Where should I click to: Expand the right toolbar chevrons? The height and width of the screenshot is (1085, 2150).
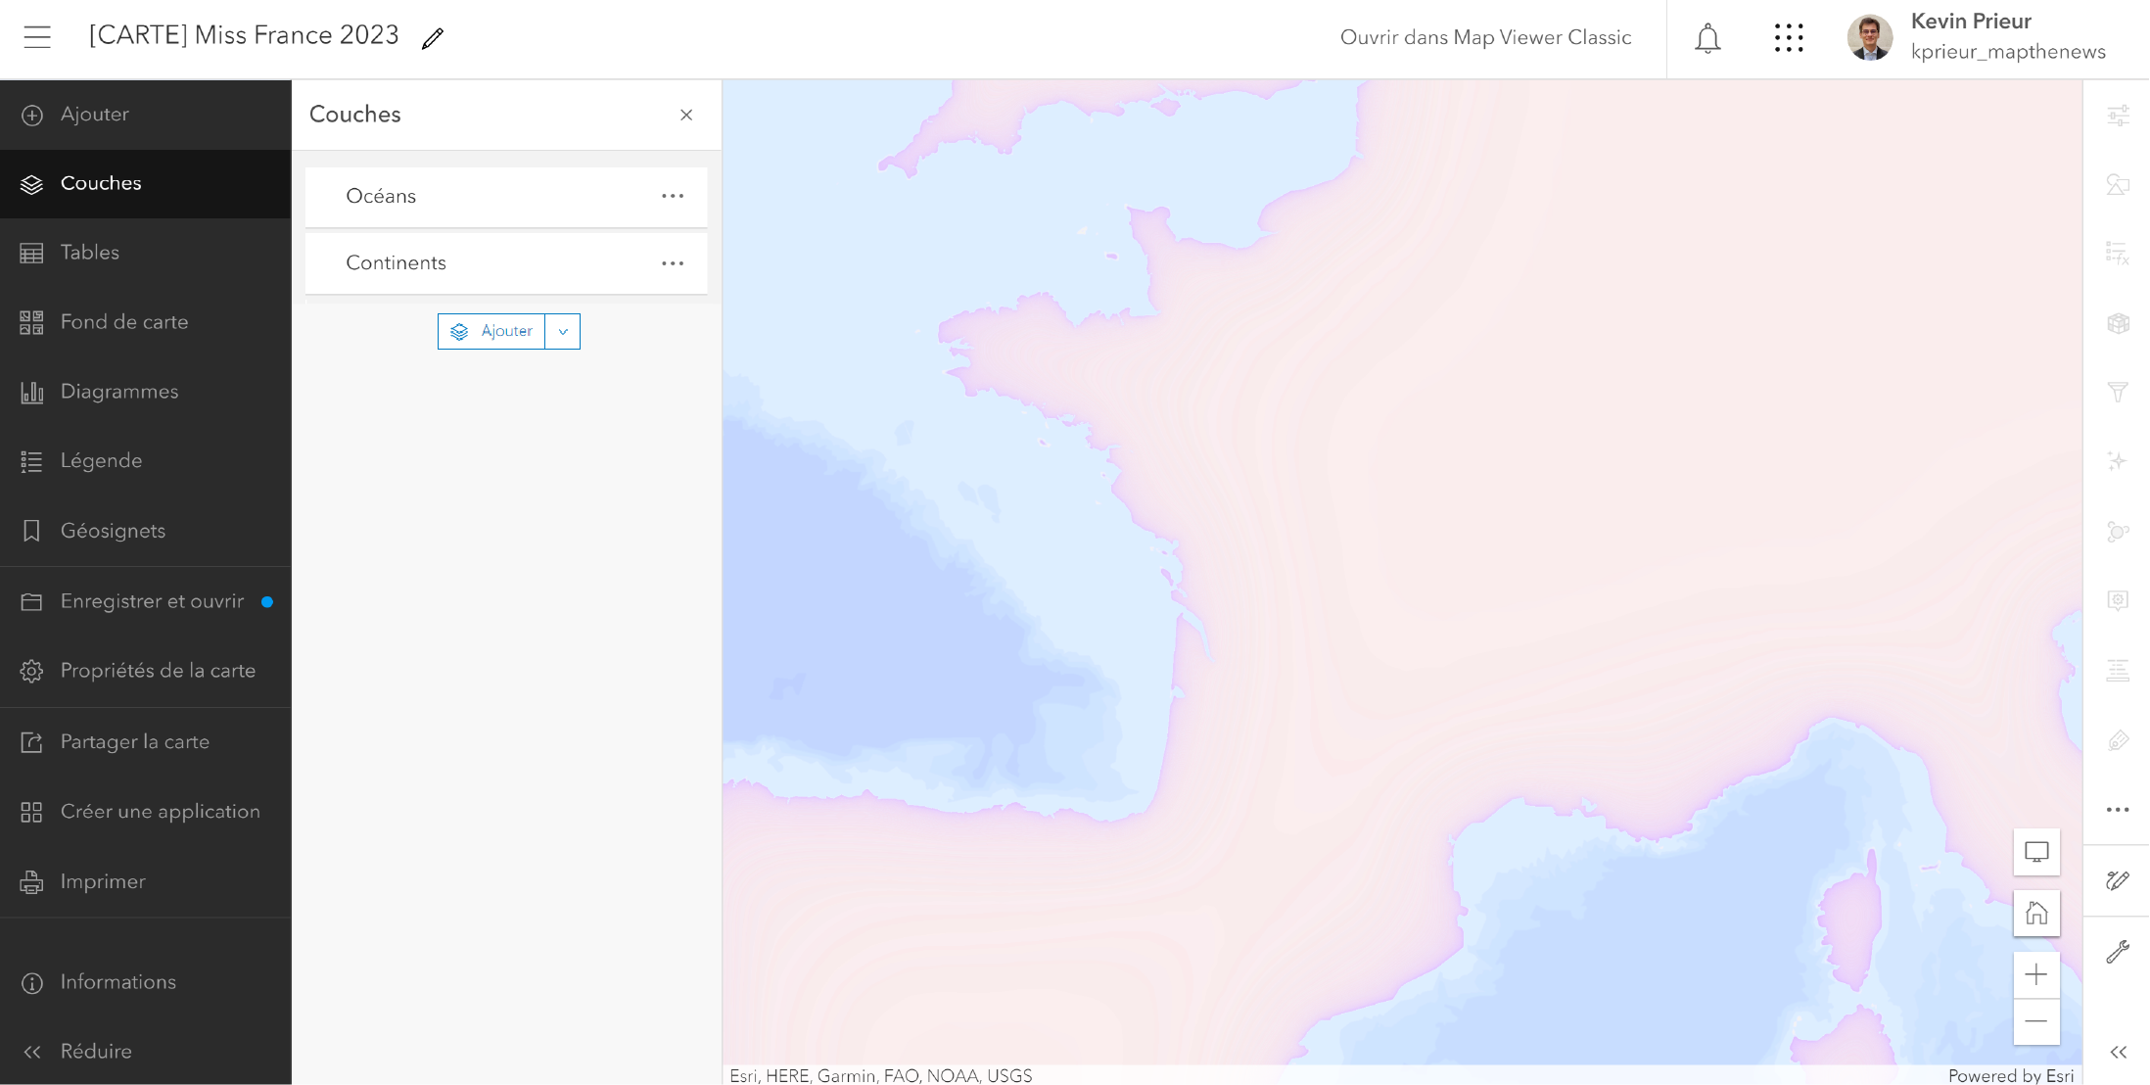(2118, 1052)
